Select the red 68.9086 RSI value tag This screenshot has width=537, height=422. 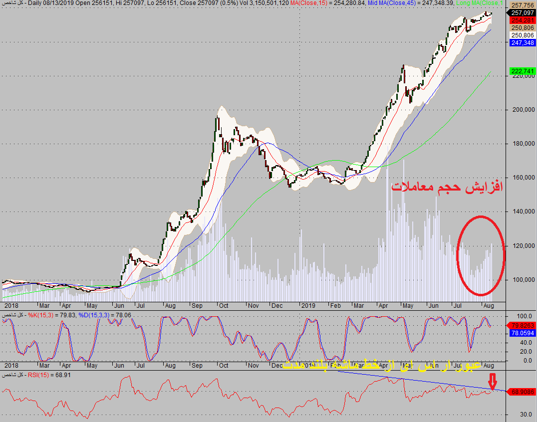pyautogui.click(x=521, y=392)
